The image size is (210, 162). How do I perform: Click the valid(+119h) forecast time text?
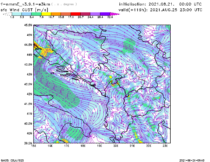160,9
